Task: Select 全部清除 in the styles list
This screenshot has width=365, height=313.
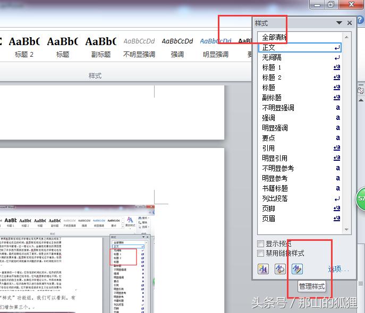Action: coord(300,37)
